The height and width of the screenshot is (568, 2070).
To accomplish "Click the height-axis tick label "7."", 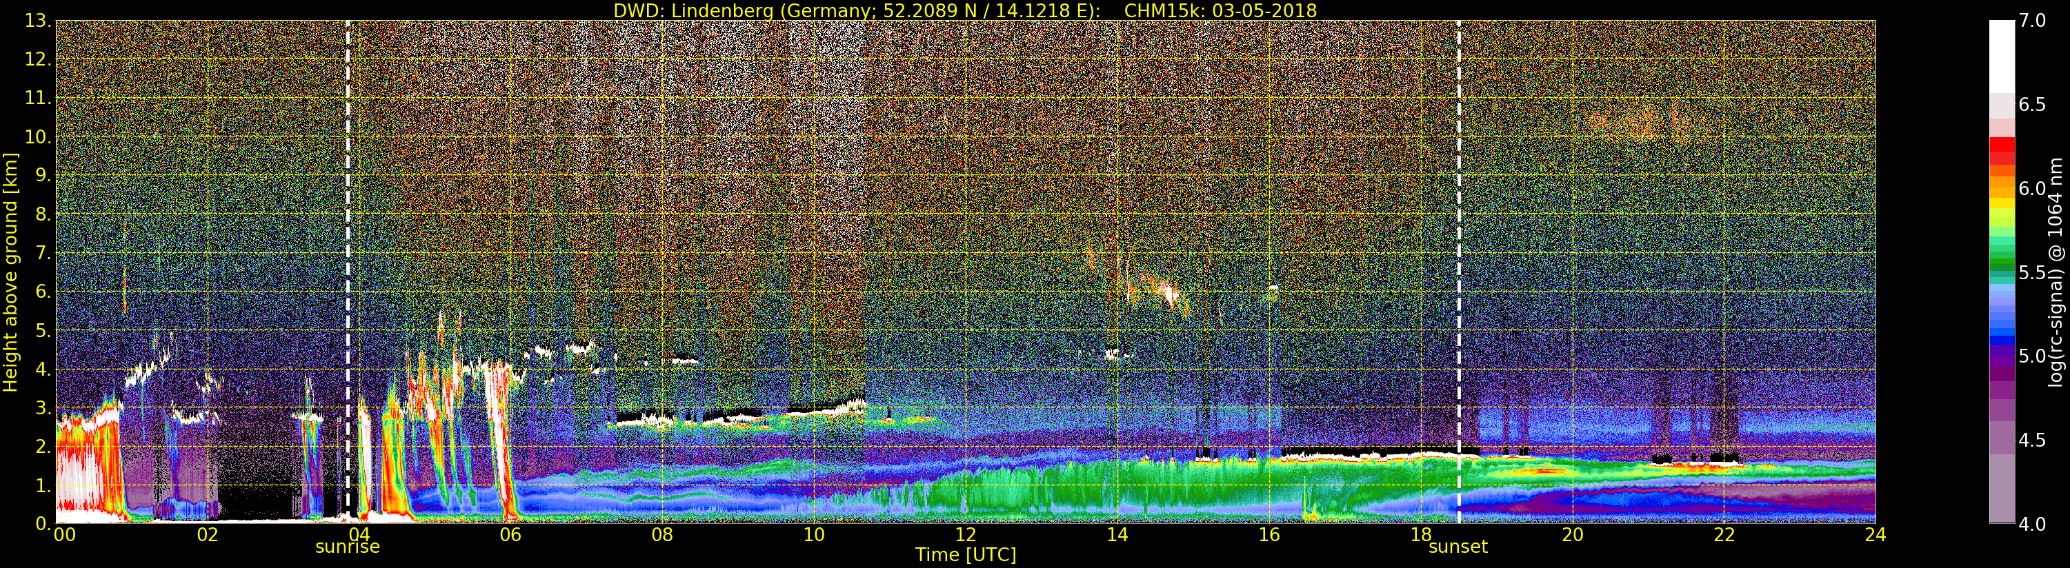I will point(43,253).
